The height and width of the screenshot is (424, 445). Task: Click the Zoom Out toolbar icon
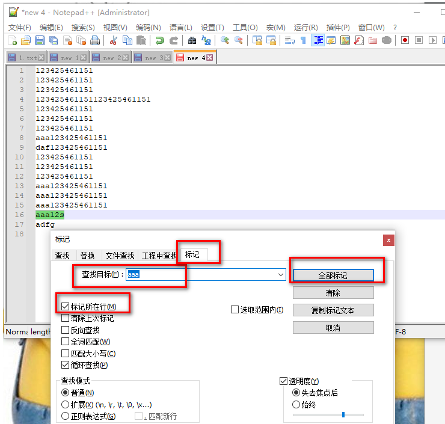[238, 40]
